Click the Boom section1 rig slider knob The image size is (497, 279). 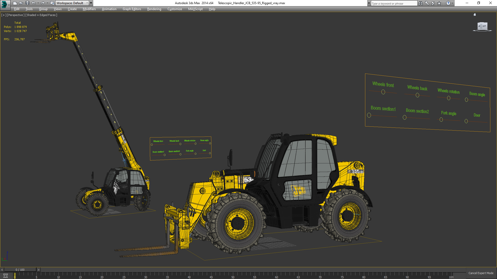point(369,115)
